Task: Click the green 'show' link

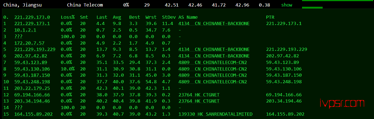Action: [x=287, y=5]
